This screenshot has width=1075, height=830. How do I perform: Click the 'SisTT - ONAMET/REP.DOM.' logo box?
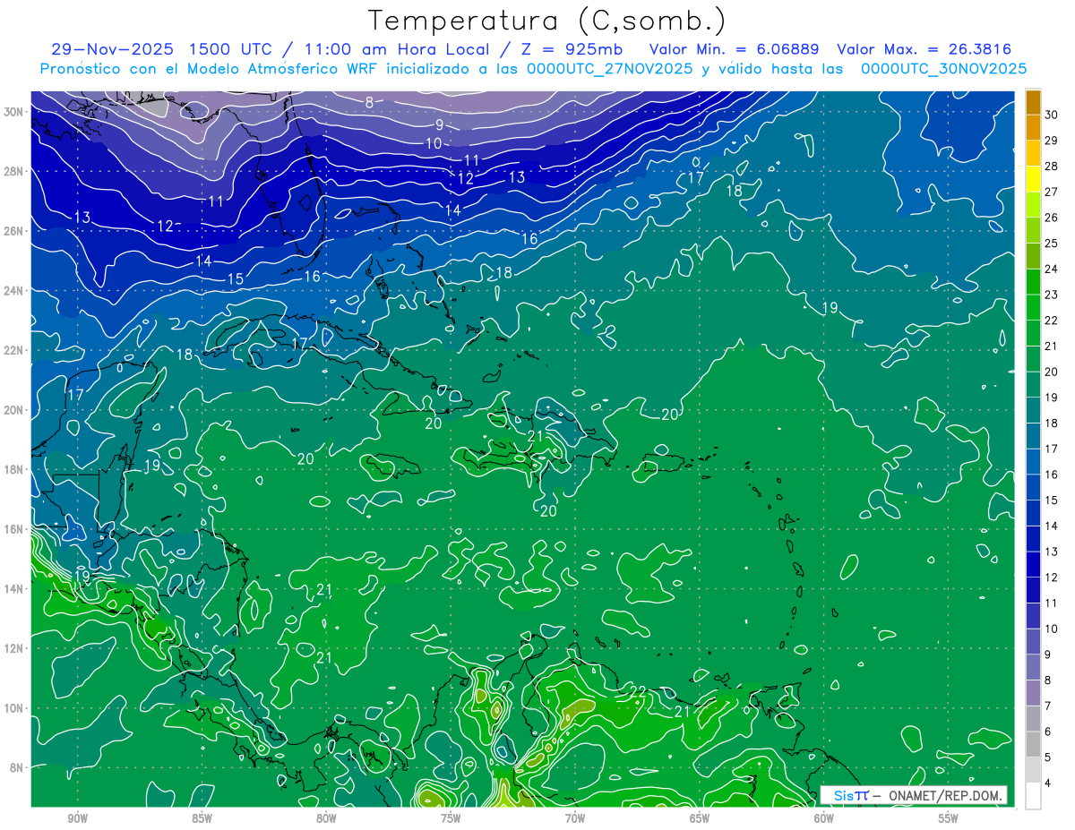[914, 795]
